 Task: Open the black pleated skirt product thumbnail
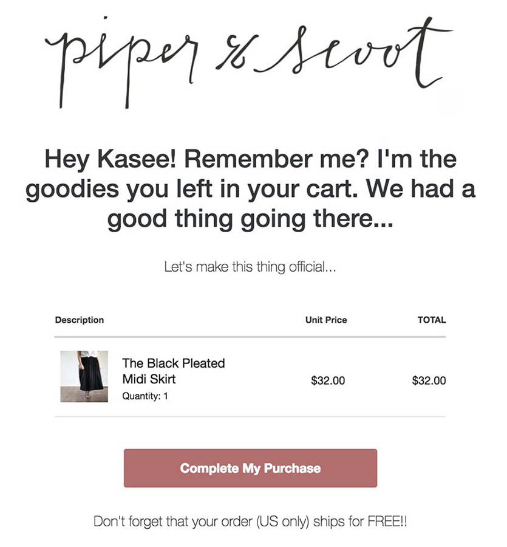point(84,376)
